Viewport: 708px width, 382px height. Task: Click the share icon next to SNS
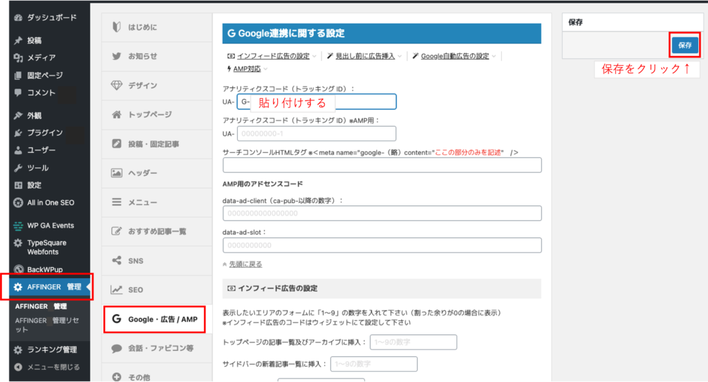pyautogui.click(x=117, y=260)
